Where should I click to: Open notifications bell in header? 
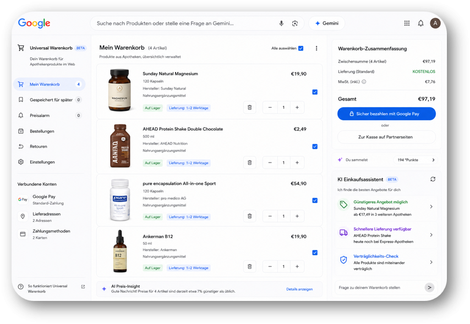tap(421, 23)
